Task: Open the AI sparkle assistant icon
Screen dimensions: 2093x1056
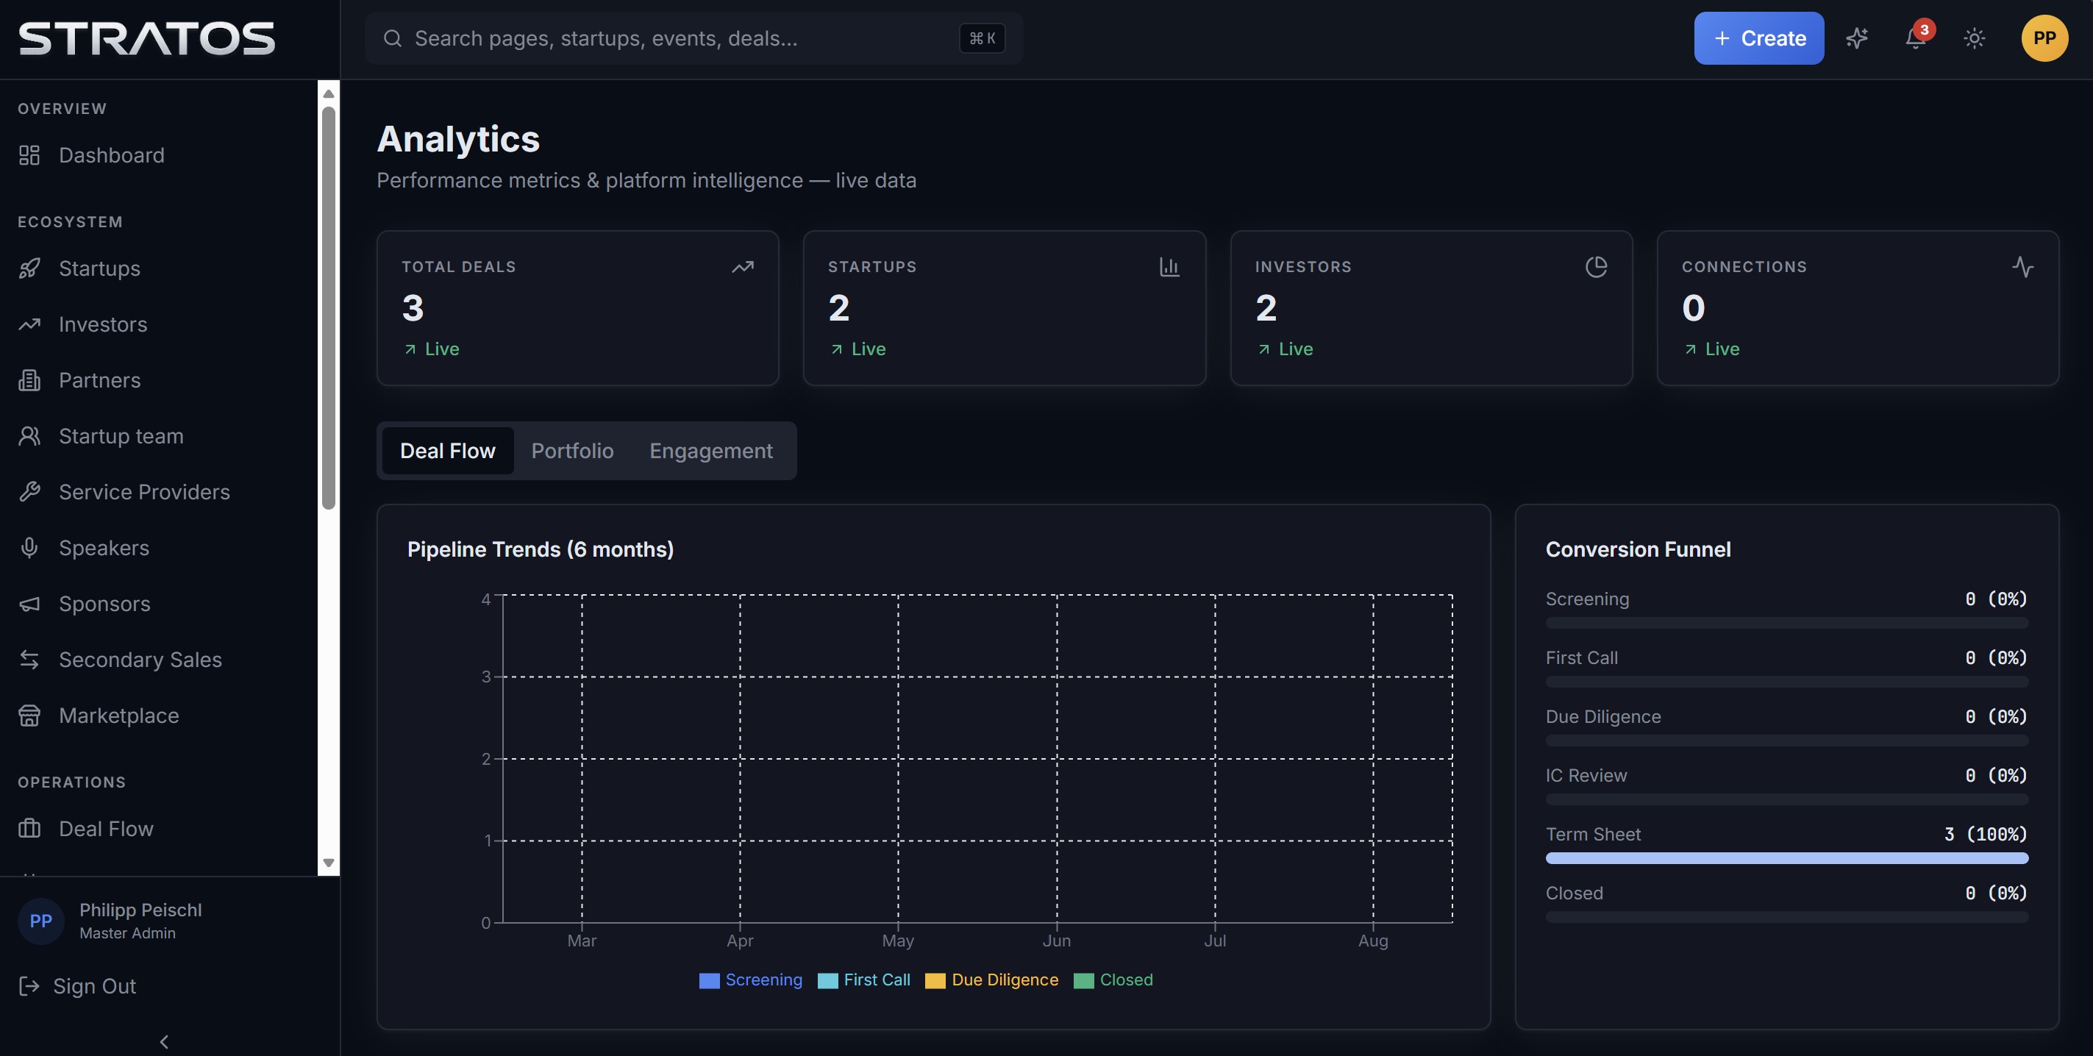Action: point(1856,38)
